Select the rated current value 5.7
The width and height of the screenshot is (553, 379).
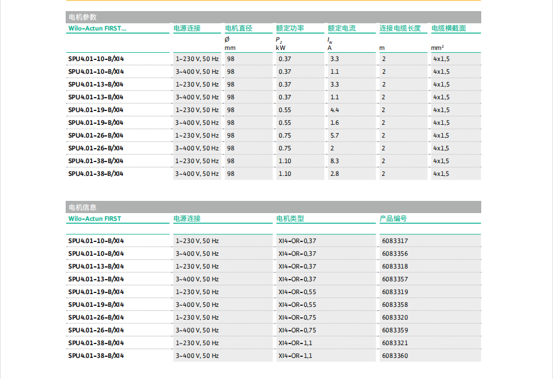click(334, 135)
